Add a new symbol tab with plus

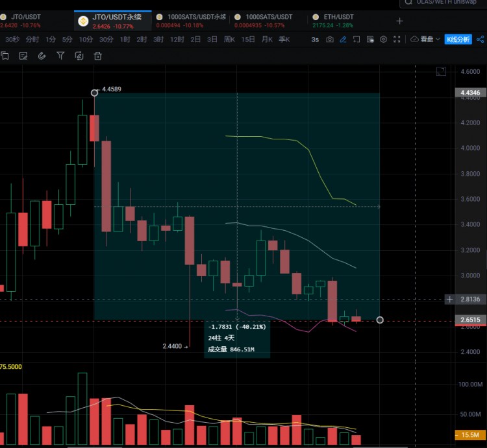pyautogui.click(x=400, y=21)
